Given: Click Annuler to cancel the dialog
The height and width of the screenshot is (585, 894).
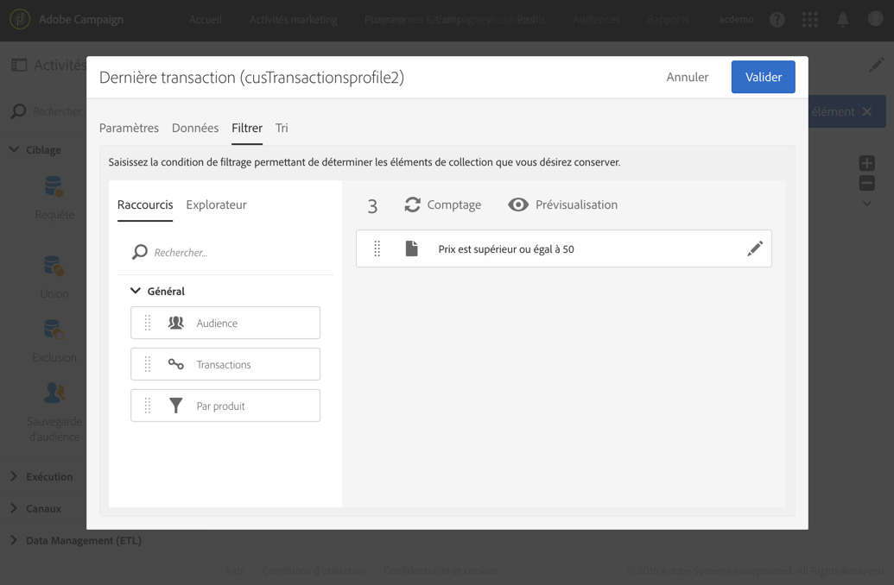Looking at the screenshot, I should tap(687, 77).
